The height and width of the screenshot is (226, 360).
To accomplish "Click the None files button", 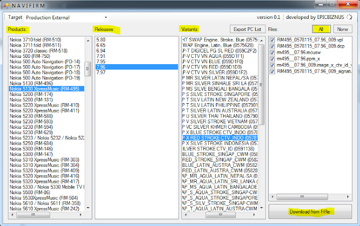I will click(x=342, y=29).
